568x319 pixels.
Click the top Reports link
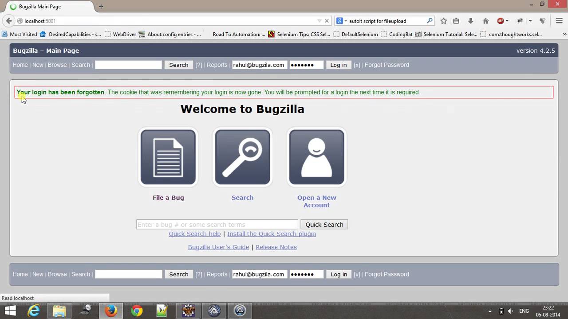(x=217, y=65)
